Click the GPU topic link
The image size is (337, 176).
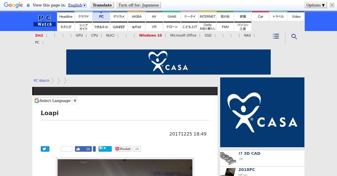(79, 35)
